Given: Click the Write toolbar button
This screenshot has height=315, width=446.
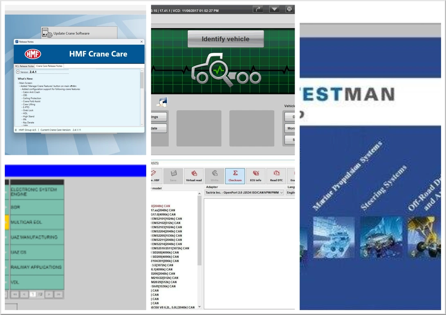Looking at the screenshot, I should pos(214,176).
